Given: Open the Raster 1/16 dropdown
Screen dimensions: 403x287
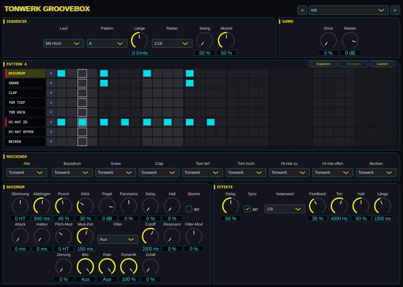Looking at the screenshot, I should click(x=172, y=43).
